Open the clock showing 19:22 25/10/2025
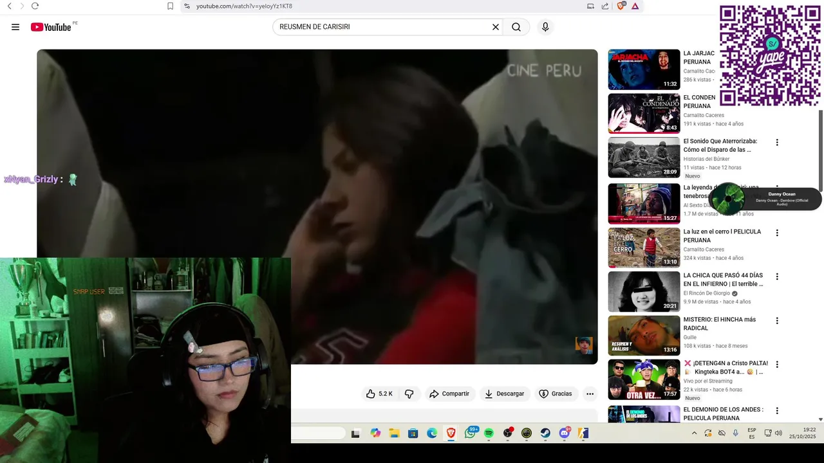Viewport: 824px width, 463px height. [802, 433]
